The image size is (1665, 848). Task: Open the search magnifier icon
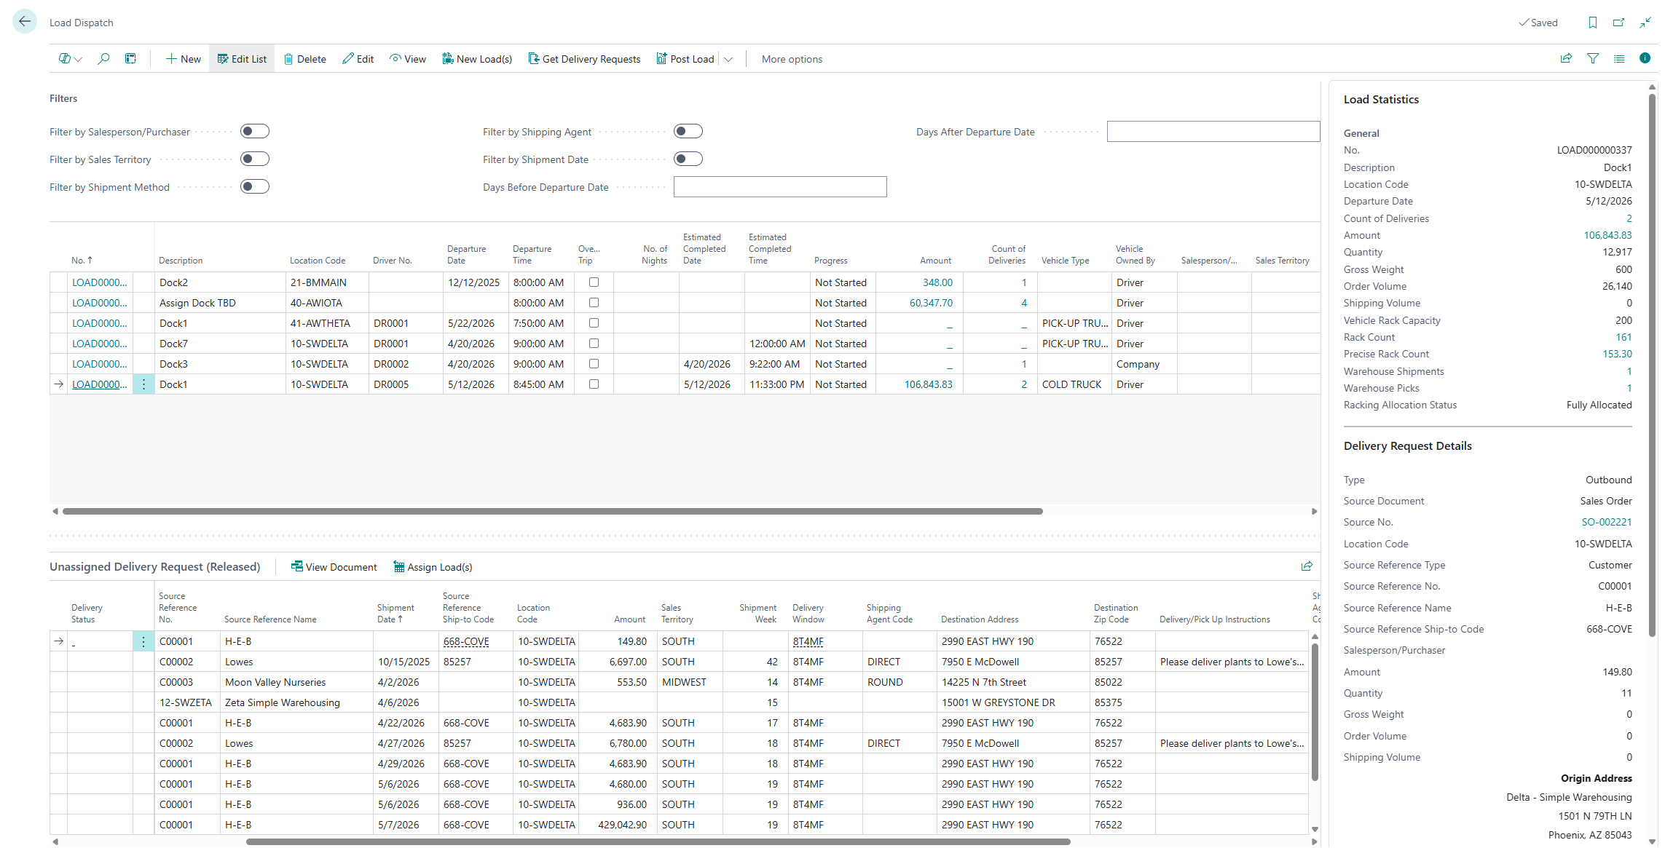tap(103, 59)
